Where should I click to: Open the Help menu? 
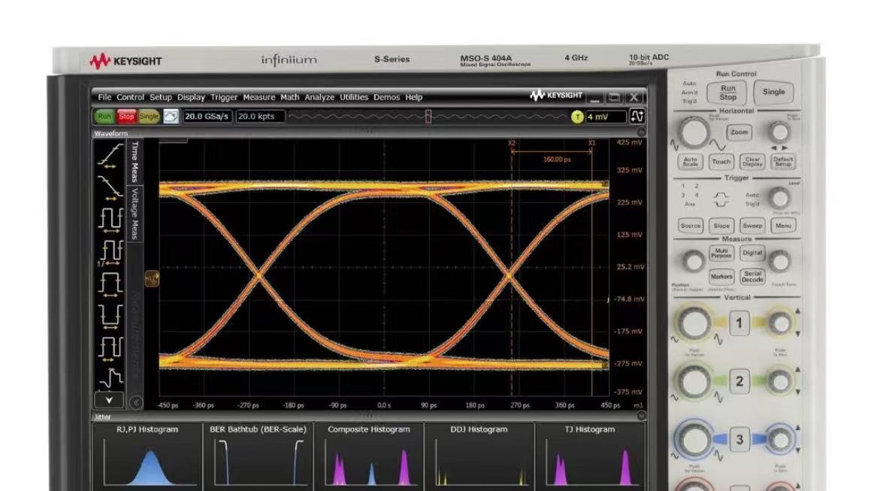click(413, 97)
